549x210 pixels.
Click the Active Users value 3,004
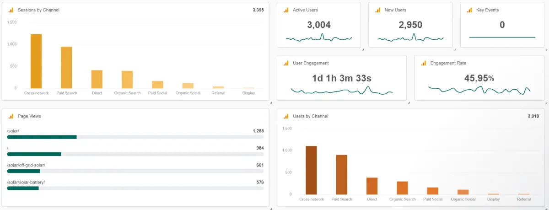pyautogui.click(x=319, y=25)
